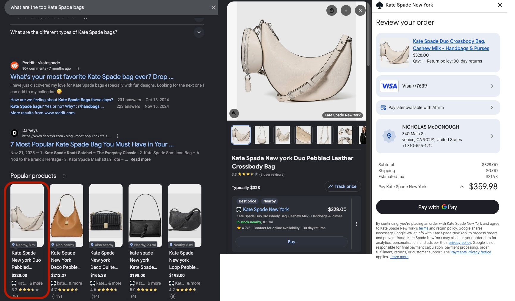Open the 8 user reviews link
Screen dimensions: 515x301
pos(272,174)
